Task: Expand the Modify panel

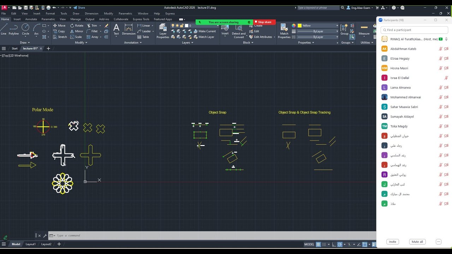Action: tap(81, 42)
